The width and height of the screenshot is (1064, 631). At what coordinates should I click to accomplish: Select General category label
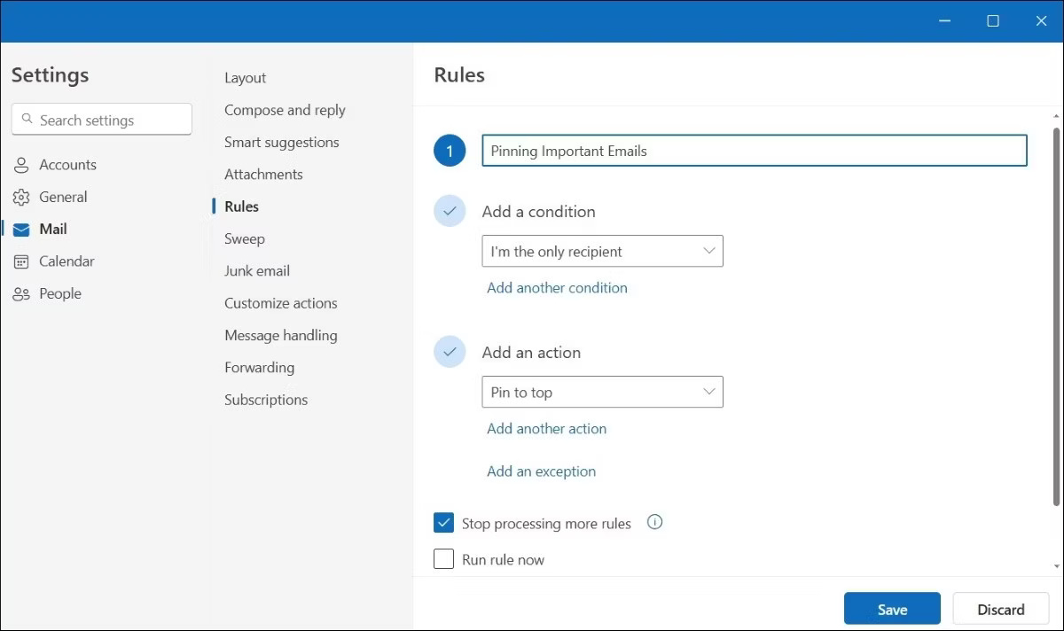(x=63, y=197)
